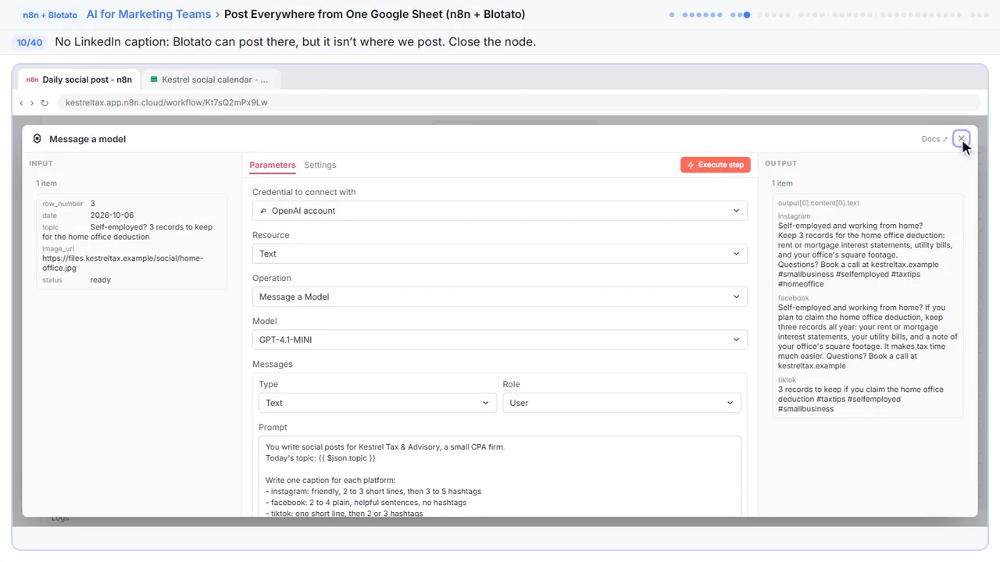
Task: Run the node with Execute step
Action: [716, 165]
